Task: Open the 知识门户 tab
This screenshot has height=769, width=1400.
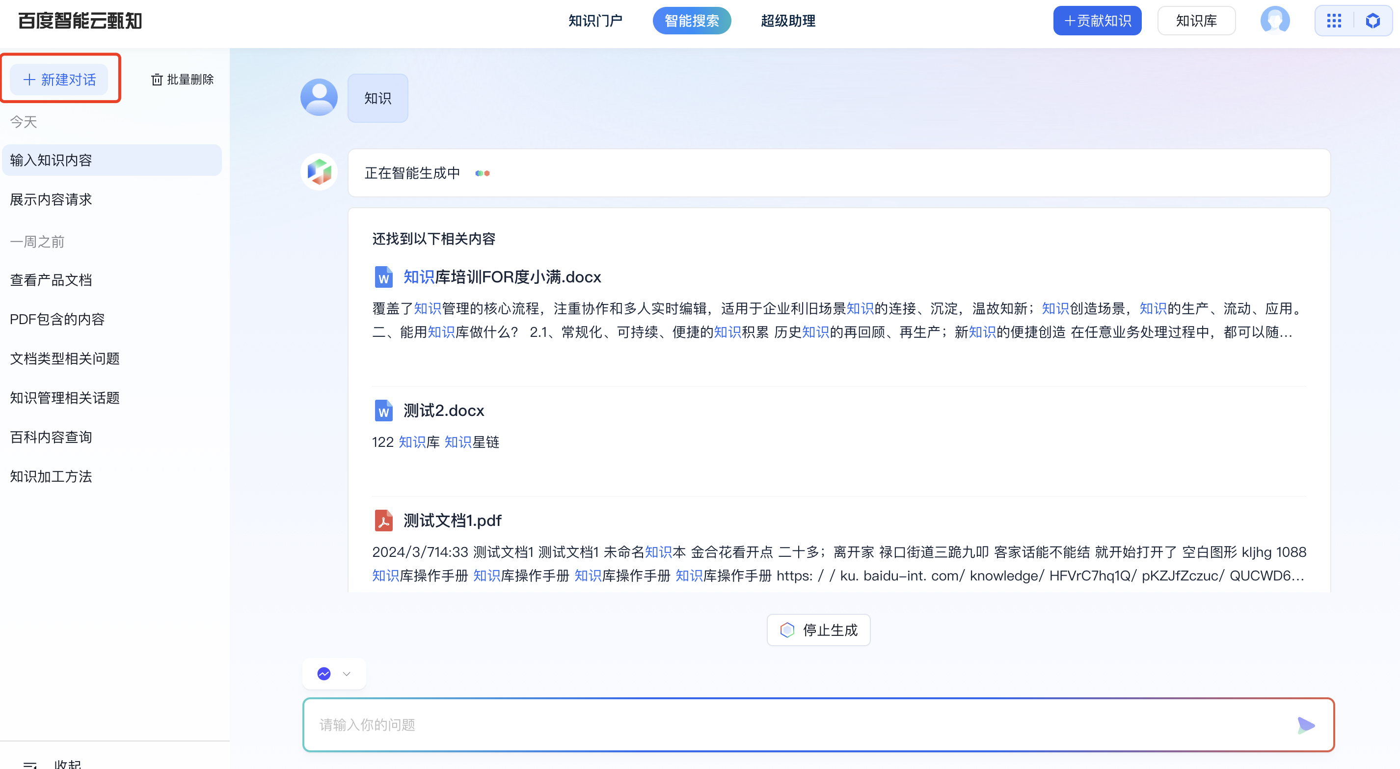Action: click(595, 21)
